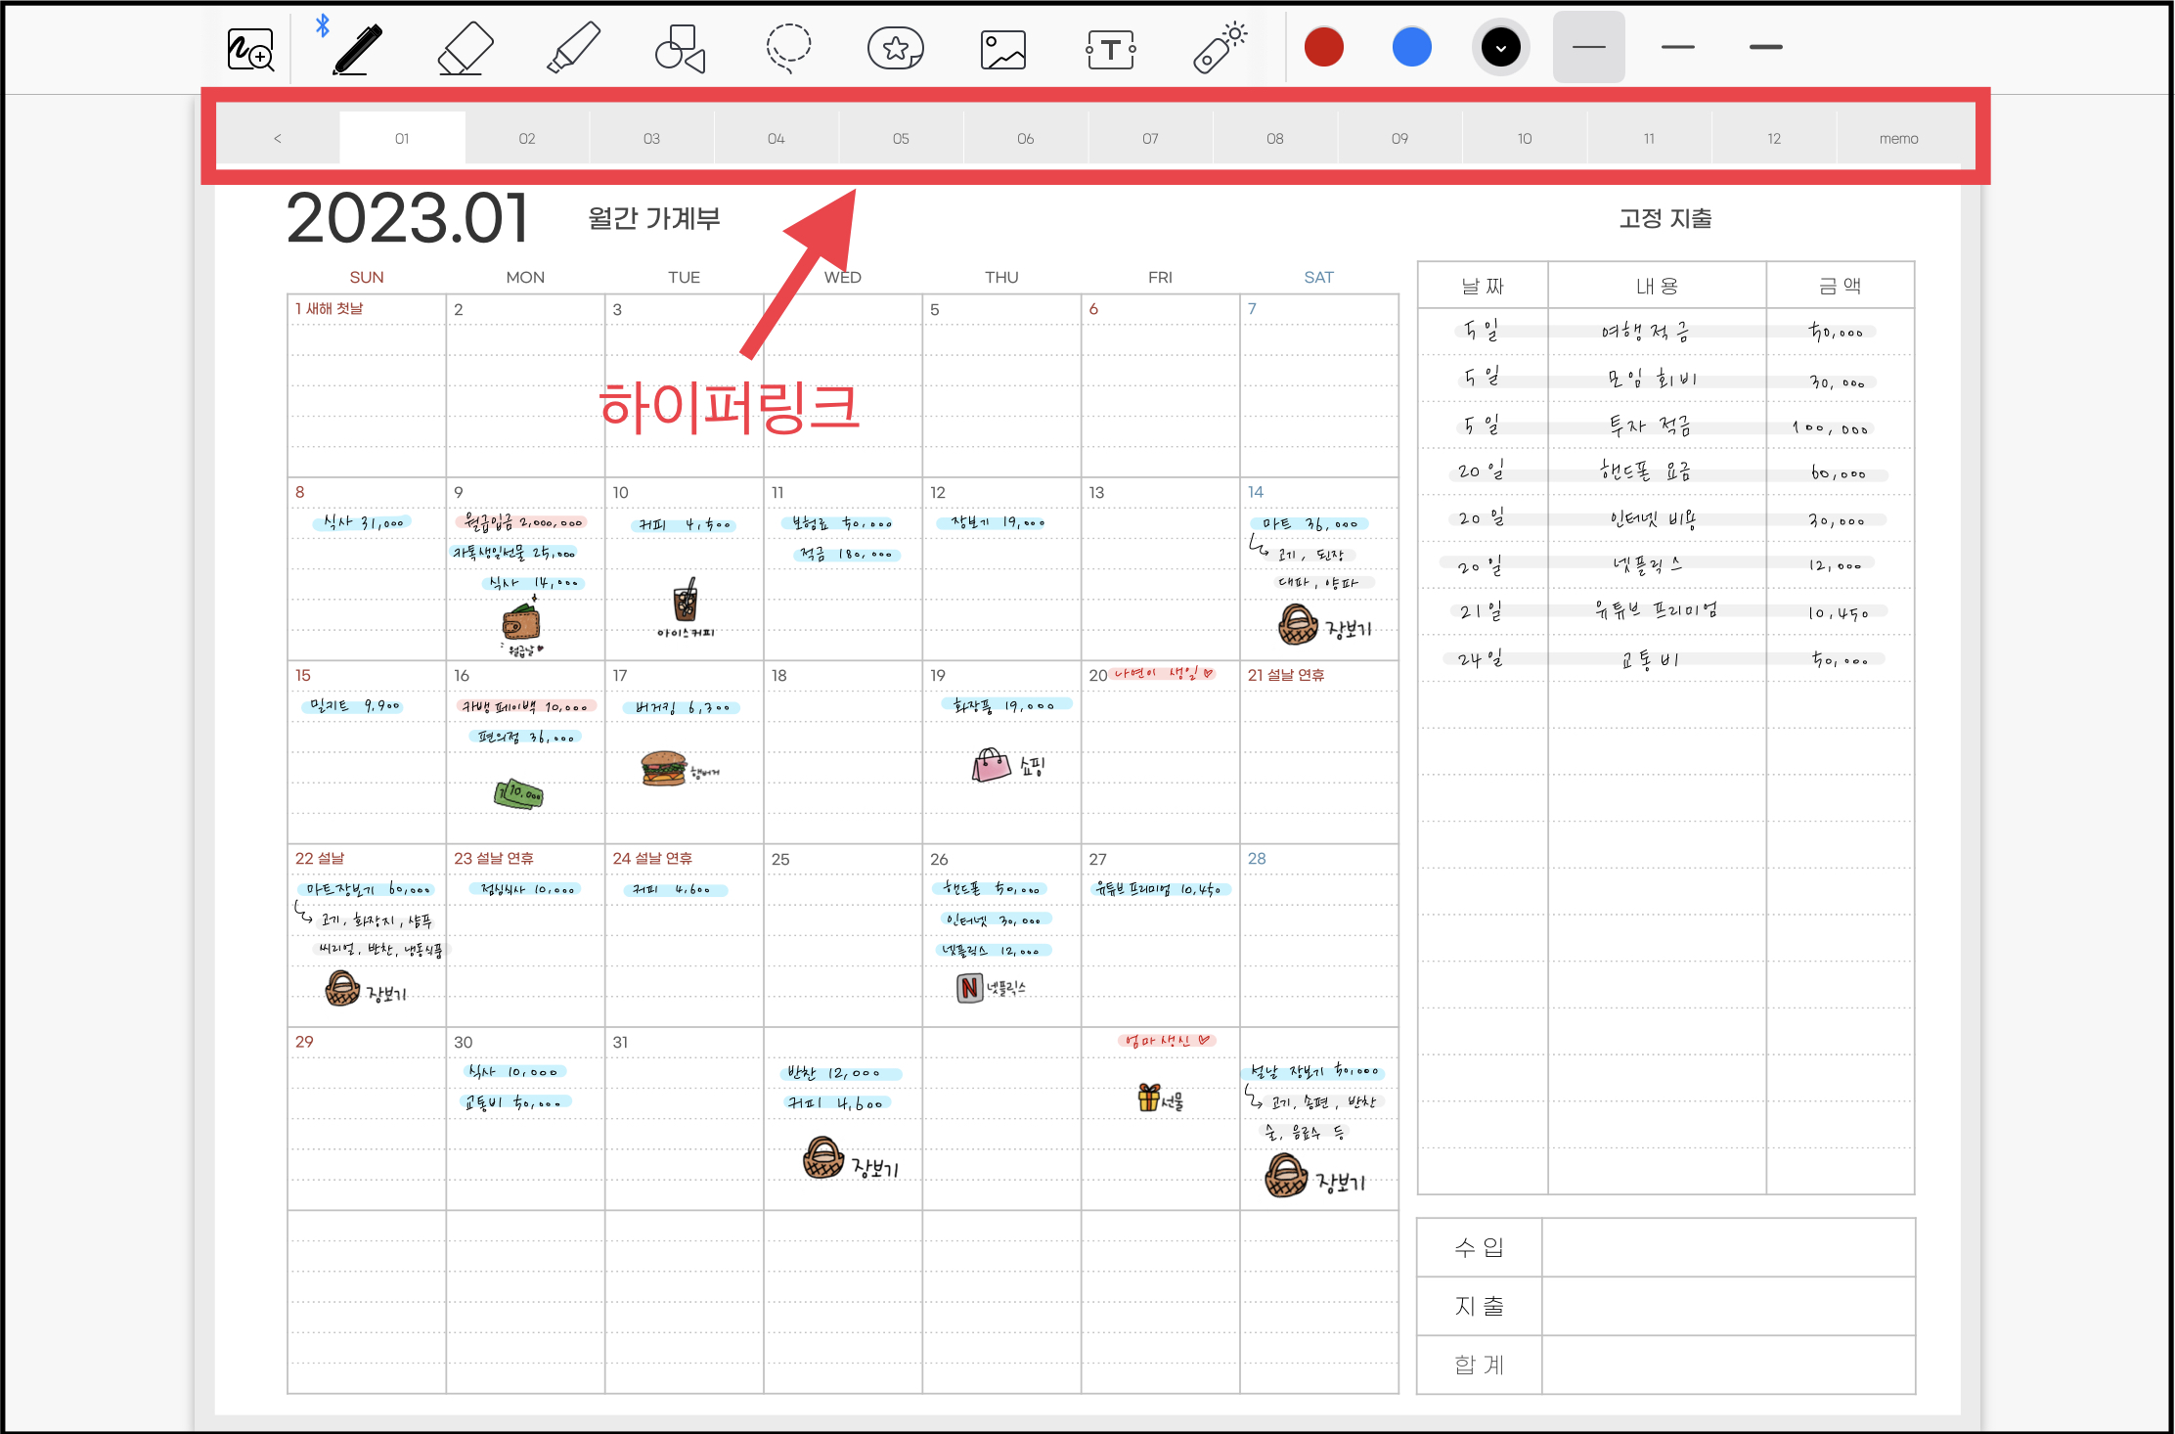This screenshot has height=1434, width=2175.
Task: Select the thickest stroke width
Action: (1766, 47)
